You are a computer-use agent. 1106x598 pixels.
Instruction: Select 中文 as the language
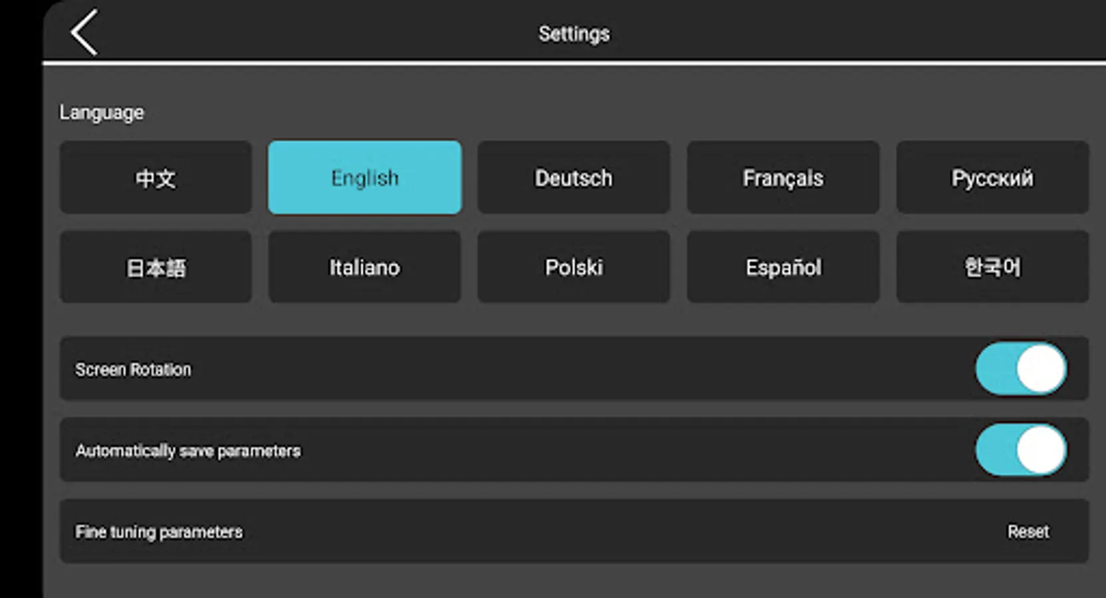(x=156, y=177)
